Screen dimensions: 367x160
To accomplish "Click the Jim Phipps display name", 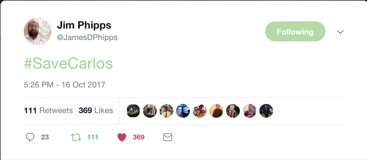I will pyautogui.click(x=84, y=25).
